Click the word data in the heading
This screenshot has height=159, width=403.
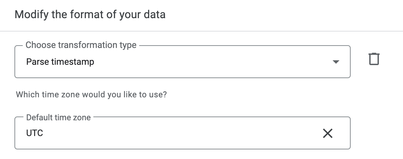[155, 15]
